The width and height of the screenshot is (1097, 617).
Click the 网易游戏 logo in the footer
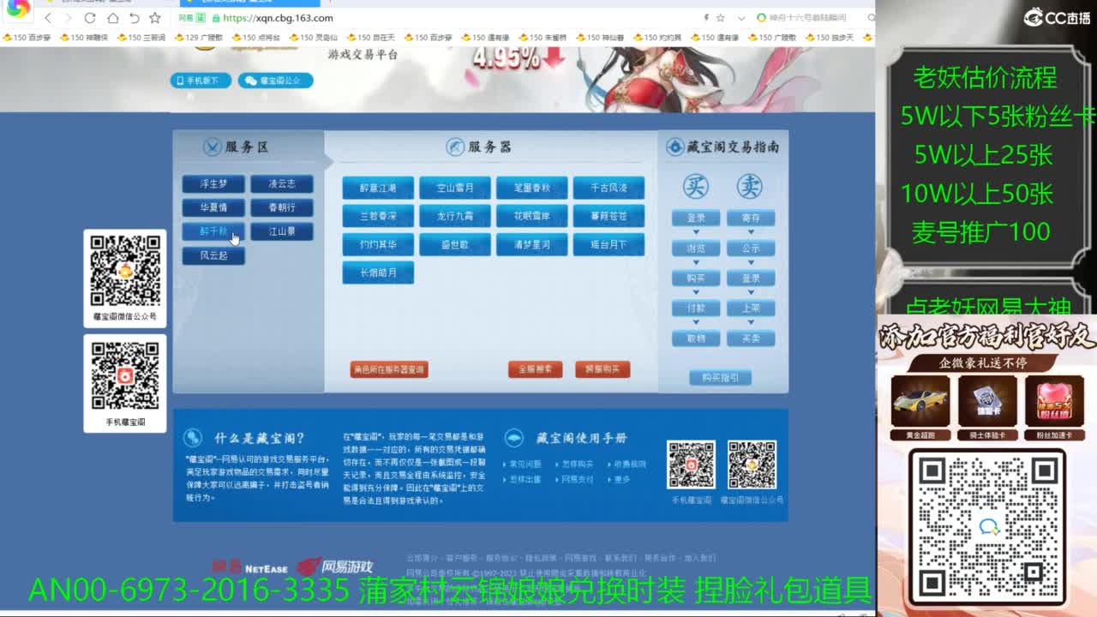[334, 566]
